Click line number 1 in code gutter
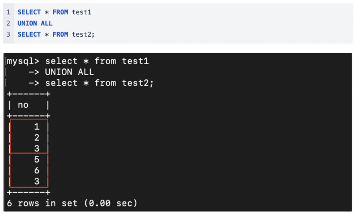The image size is (355, 214). pyautogui.click(x=8, y=12)
